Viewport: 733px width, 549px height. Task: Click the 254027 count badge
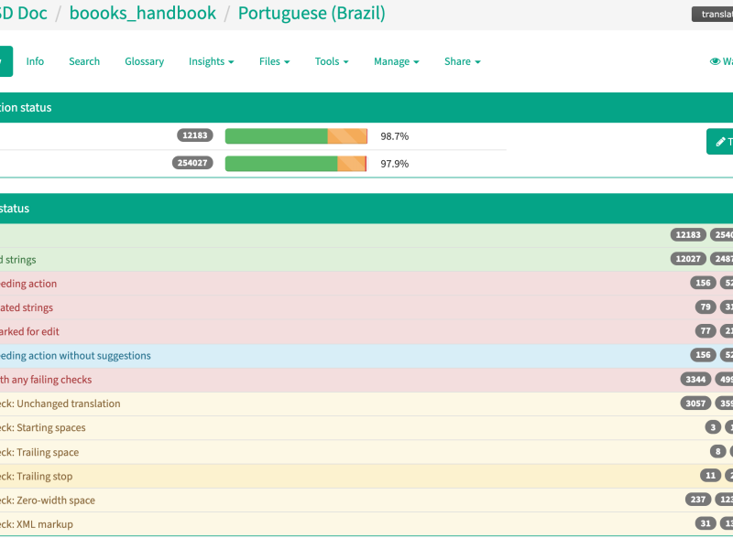(192, 163)
